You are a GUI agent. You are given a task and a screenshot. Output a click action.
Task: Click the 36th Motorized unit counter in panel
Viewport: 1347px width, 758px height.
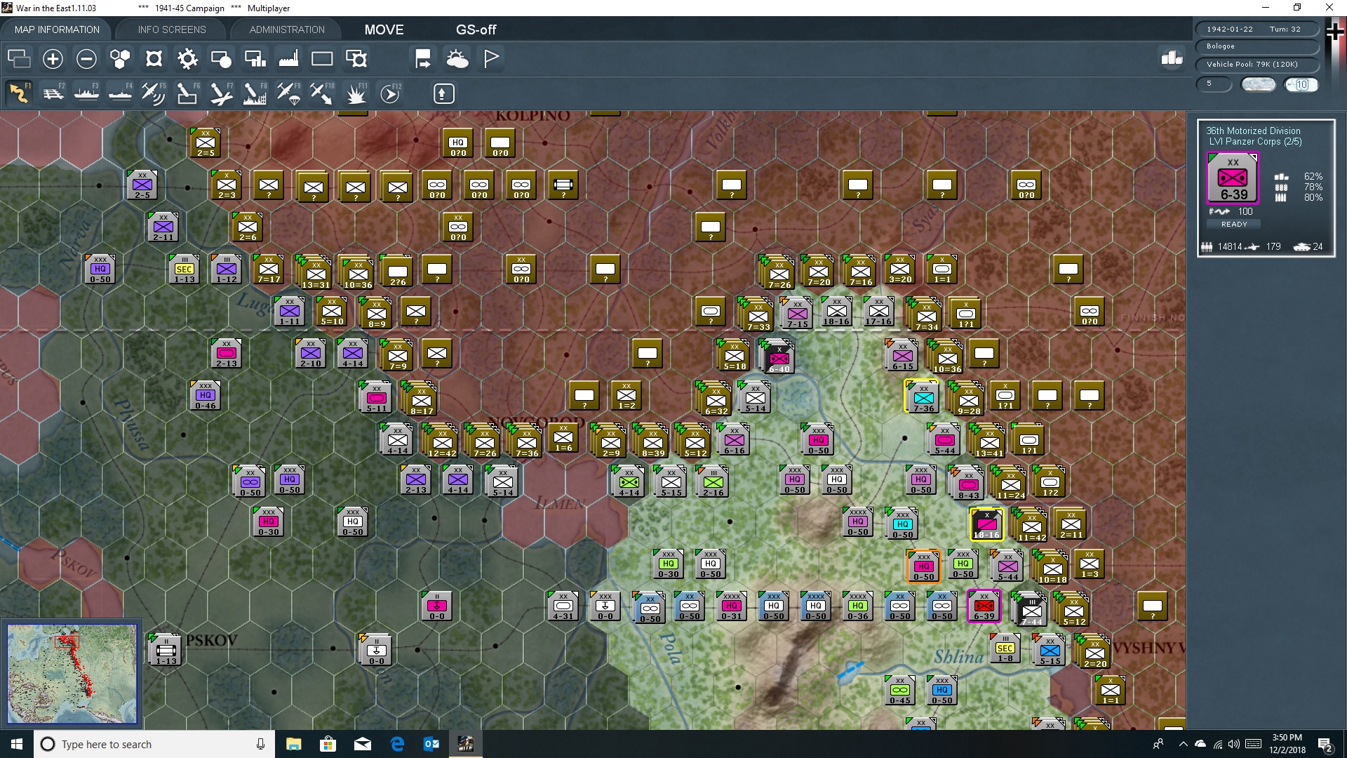(1233, 178)
